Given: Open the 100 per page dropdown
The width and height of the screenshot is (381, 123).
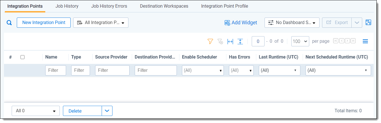Looking at the screenshot, I should pos(300,41).
